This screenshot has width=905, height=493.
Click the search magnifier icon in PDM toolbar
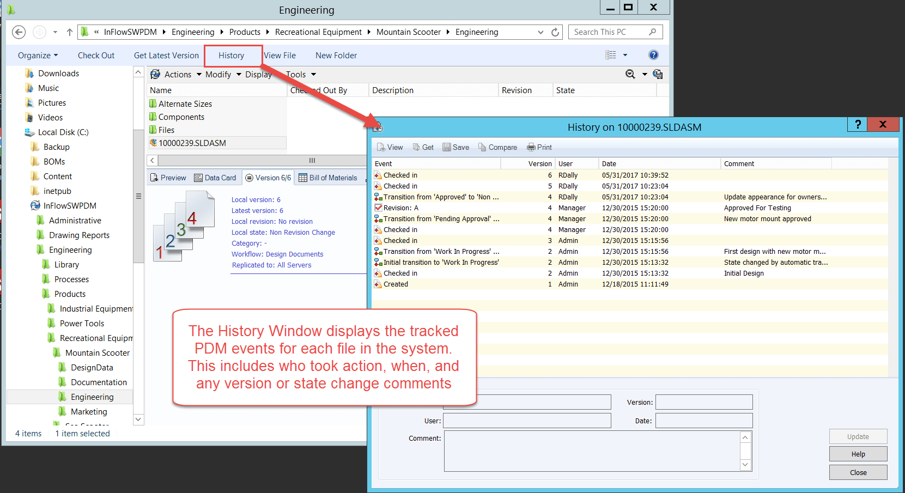coord(630,75)
